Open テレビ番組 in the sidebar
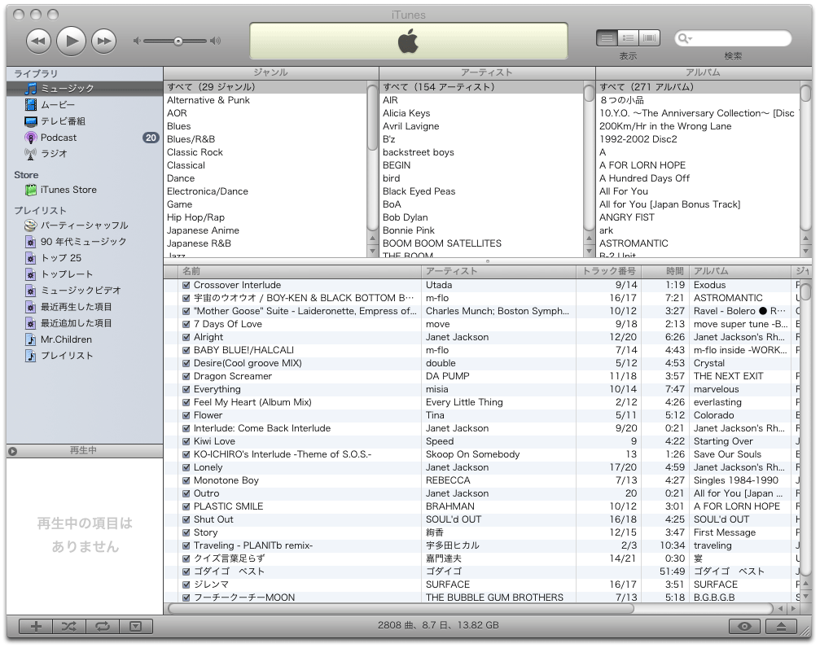820x648 pixels. pyautogui.click(x=85, y=120)
